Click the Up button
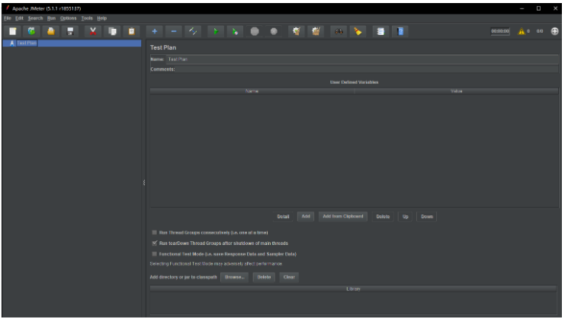 point(406,217)
